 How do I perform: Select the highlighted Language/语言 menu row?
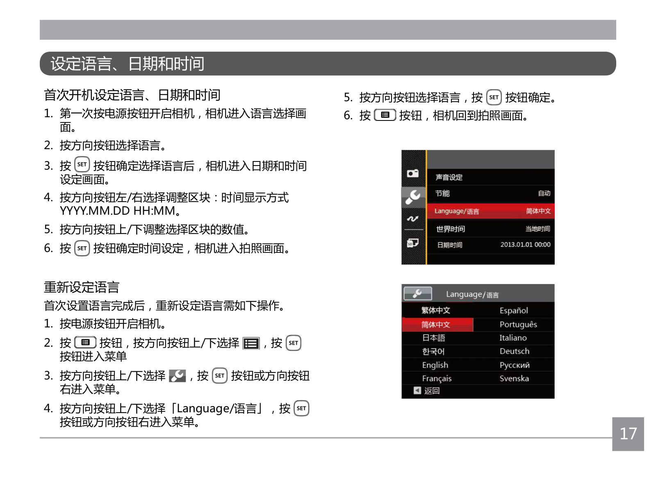(491, 211)
